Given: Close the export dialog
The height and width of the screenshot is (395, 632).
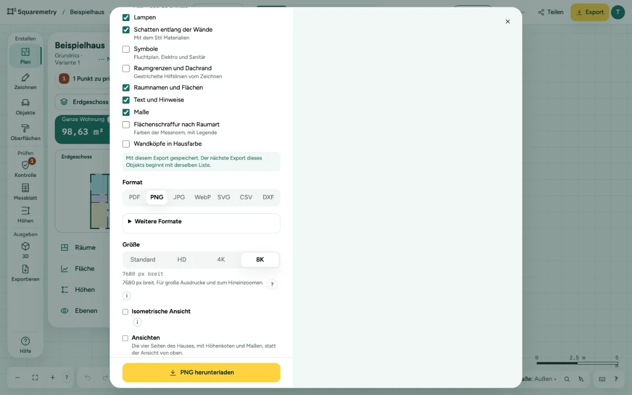Looking at the screenshot, I should (508, 22).
